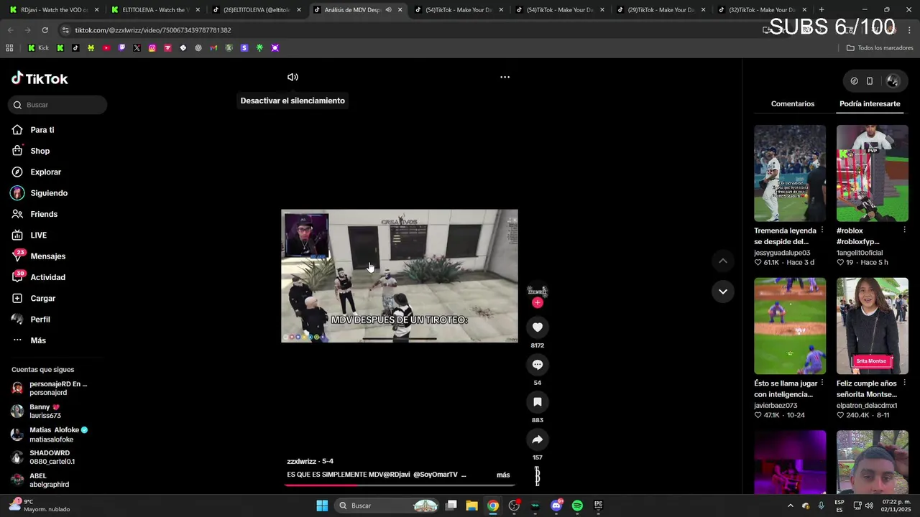920x517 pixels.
Task: Unmute the video with speaker icon
Action: pyautogui.click(x=293, y=77)
